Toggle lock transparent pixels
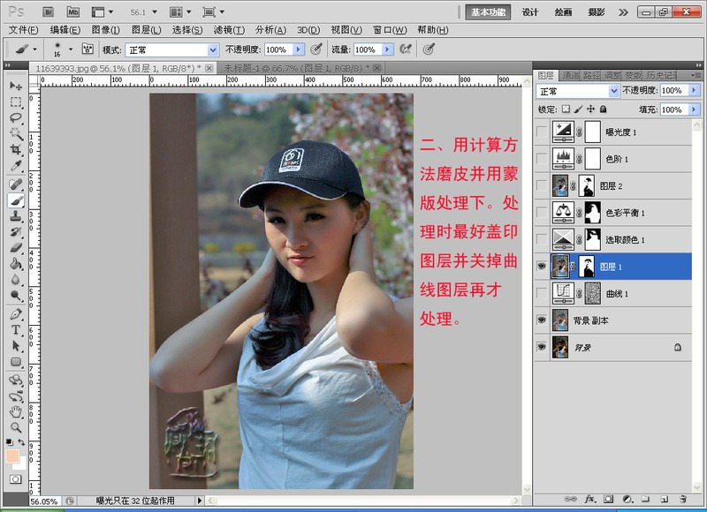 pos(566,109)
